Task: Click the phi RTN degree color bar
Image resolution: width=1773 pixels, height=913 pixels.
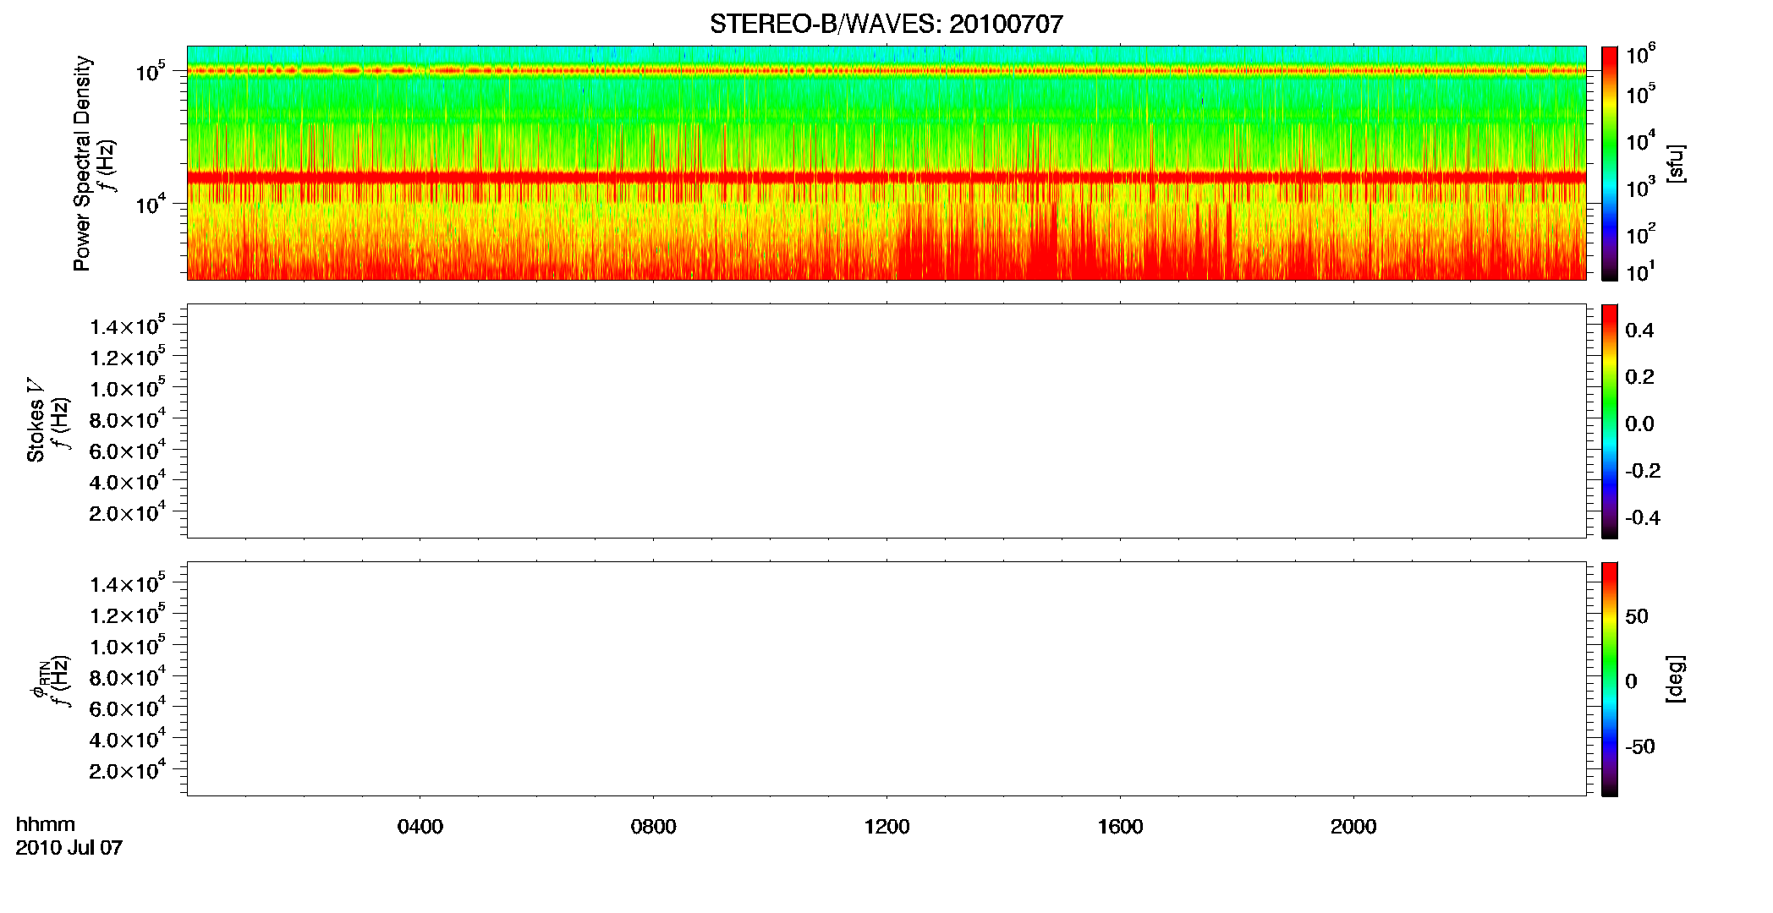Action: pyautogui.click(x=1610, y=679)
